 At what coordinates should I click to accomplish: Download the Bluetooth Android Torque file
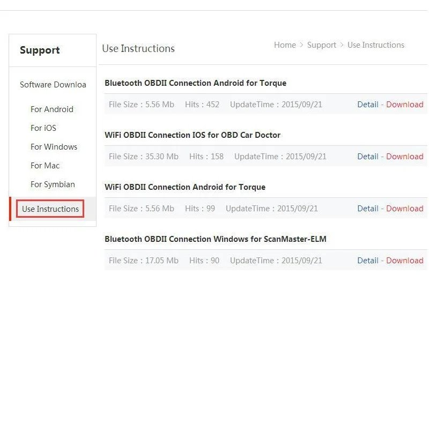405,104
